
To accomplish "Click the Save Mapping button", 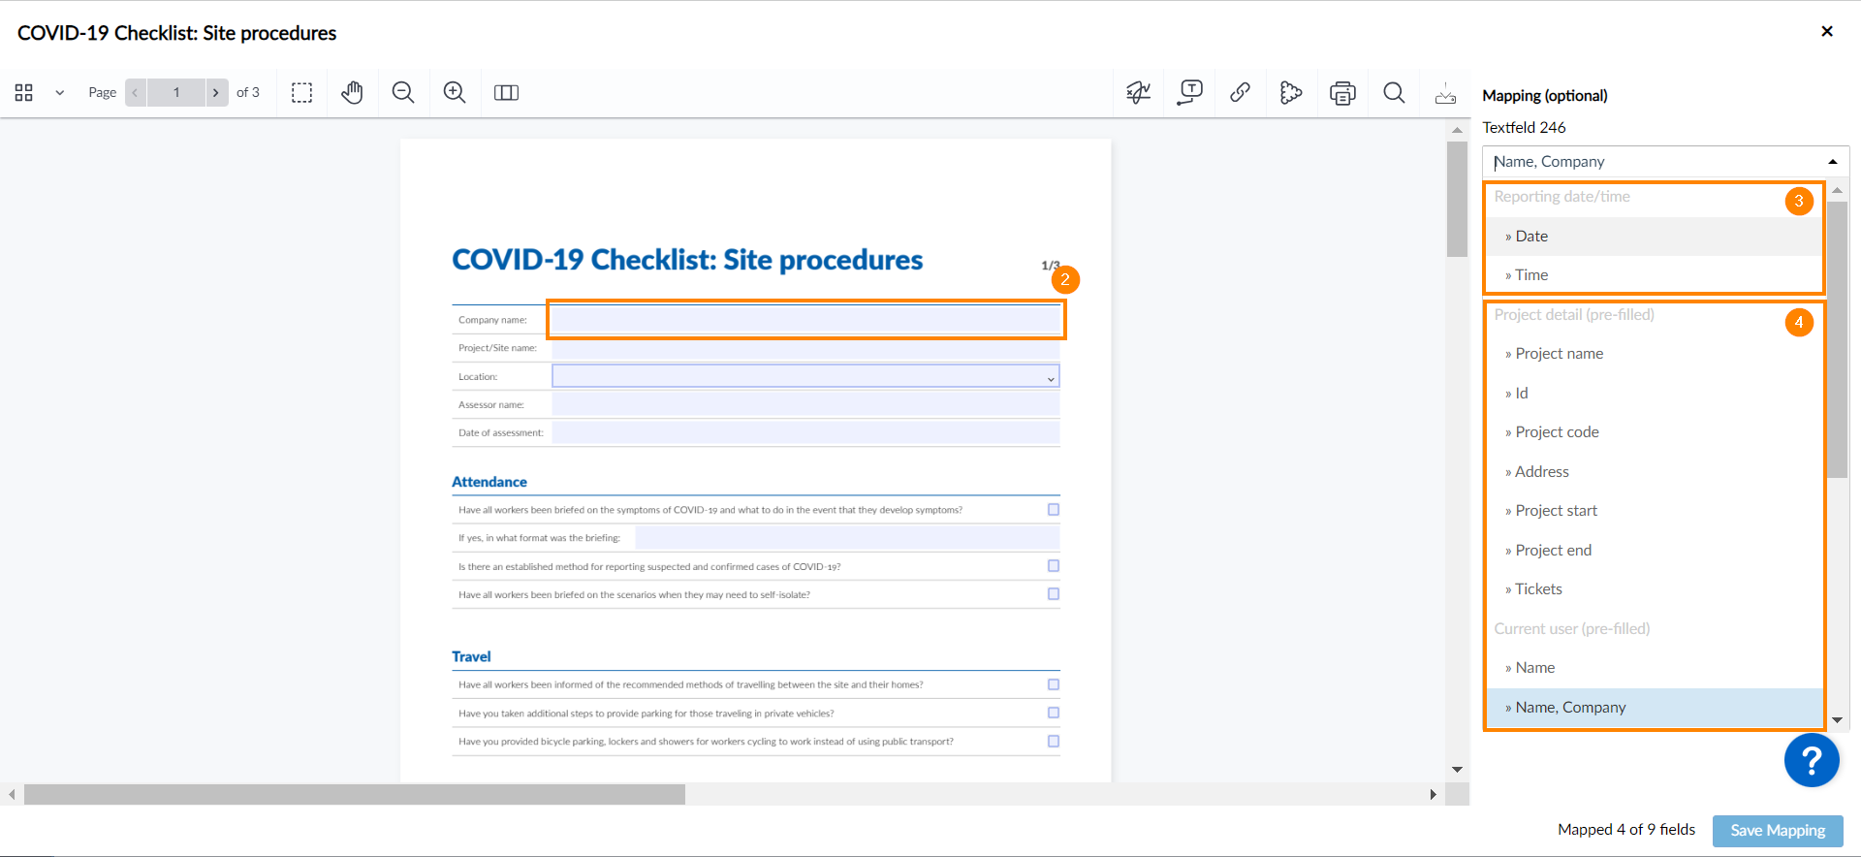I will pyautogui.click(x=1777, y=831).
